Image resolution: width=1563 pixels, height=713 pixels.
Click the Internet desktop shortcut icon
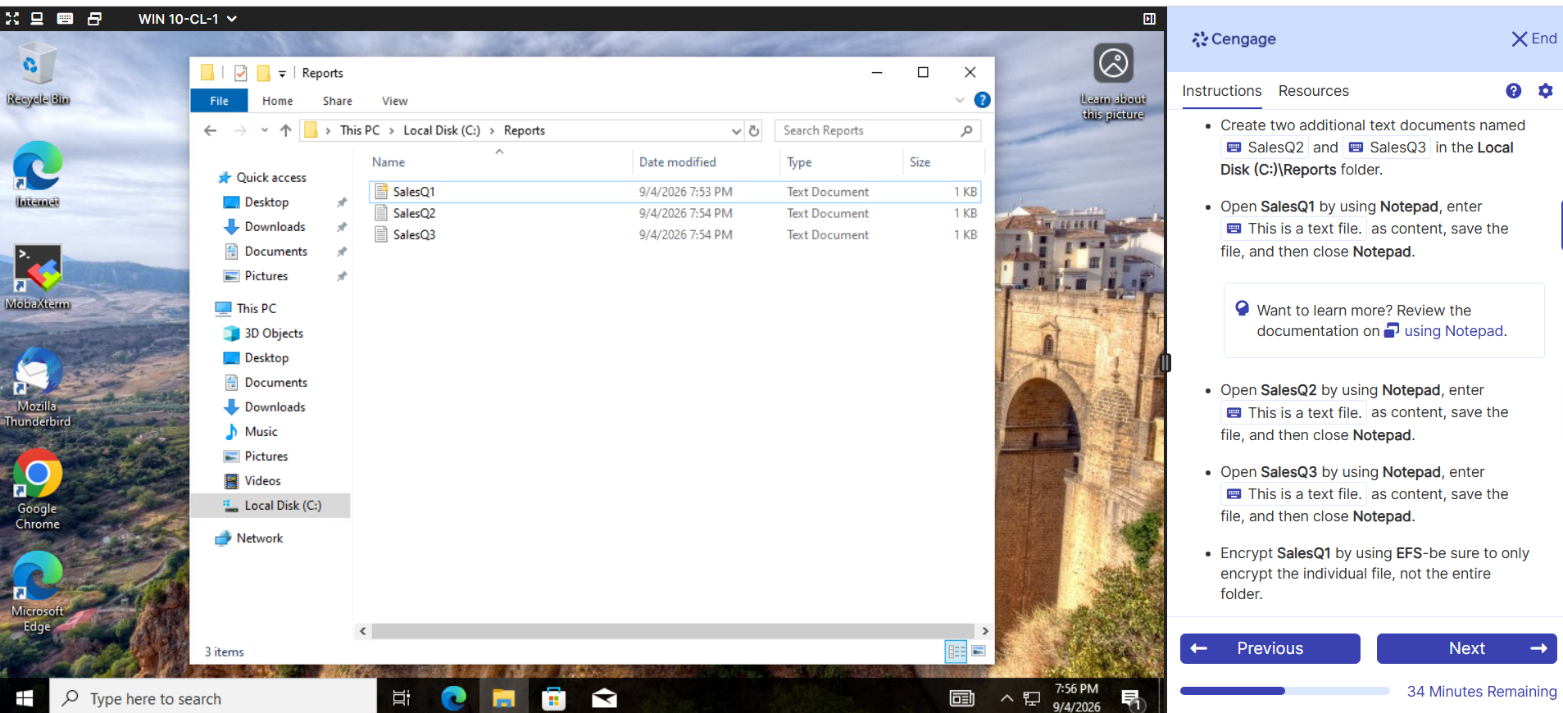coord(37,175)
